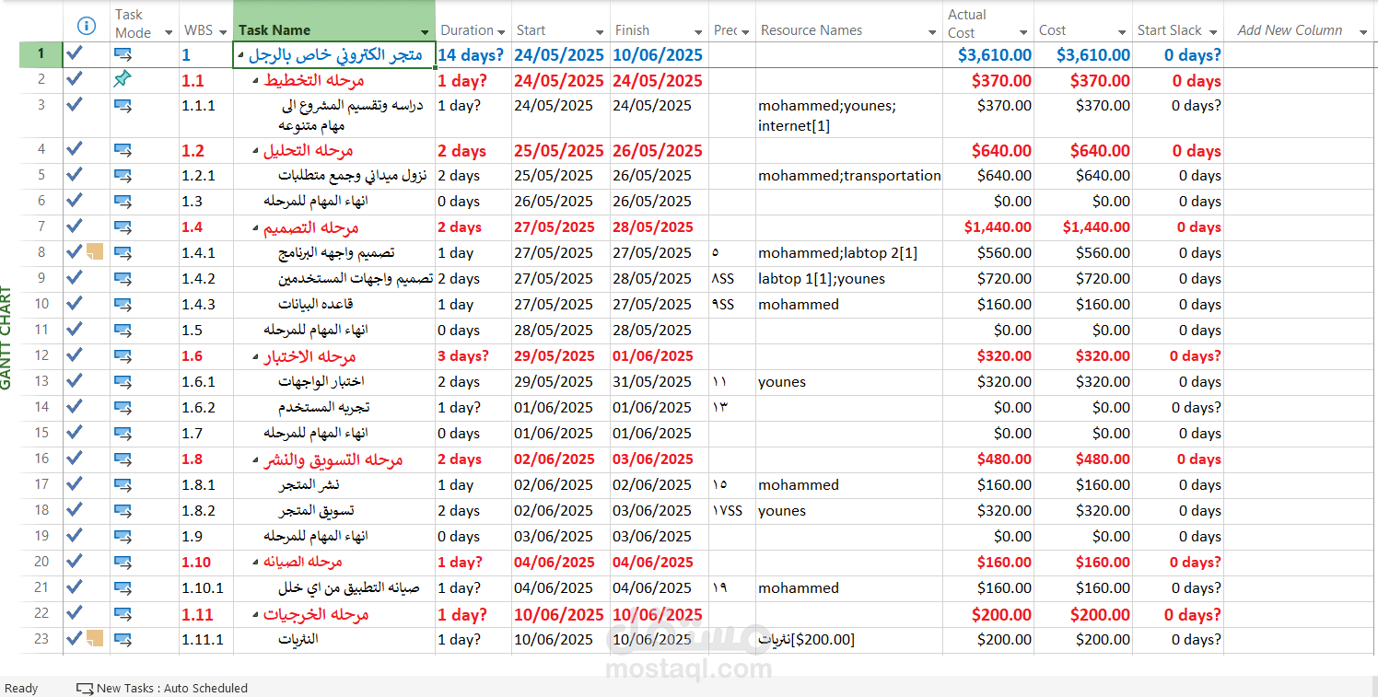Image resolution: width=1378 pixels, height=697 pixels.
Task: Click the completed checkmark in row 4
Action: pyautogui.click(x=75, y=149)
